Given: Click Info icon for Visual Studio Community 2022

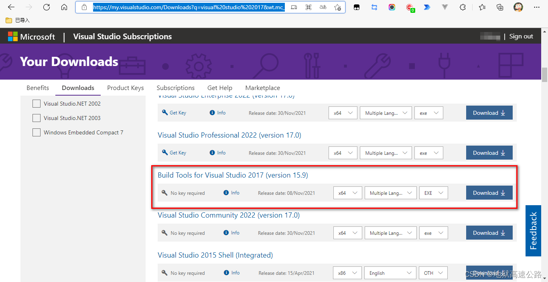Looking at the screenshot, I should point(226,233).
